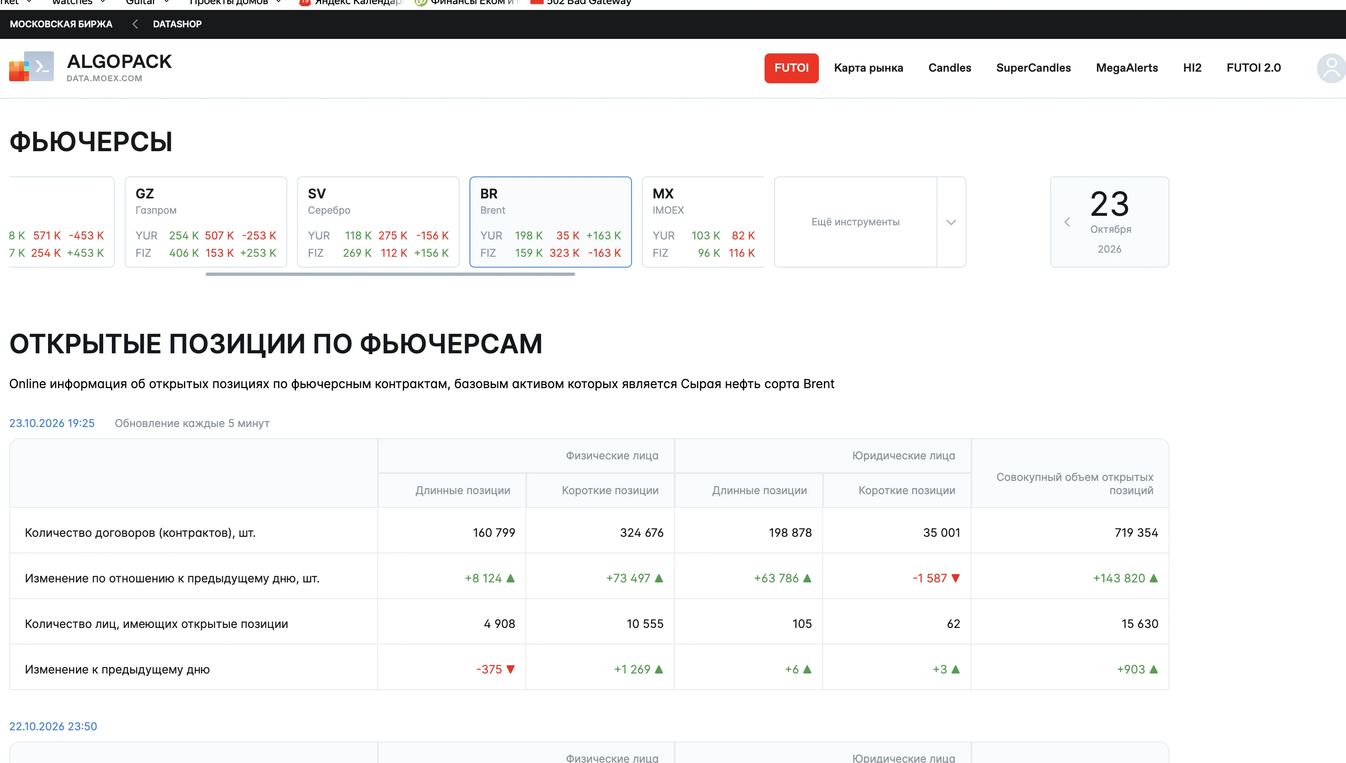Select the FUTOI tab
This screenshot has width=1346, height=763.
[792, 68]
